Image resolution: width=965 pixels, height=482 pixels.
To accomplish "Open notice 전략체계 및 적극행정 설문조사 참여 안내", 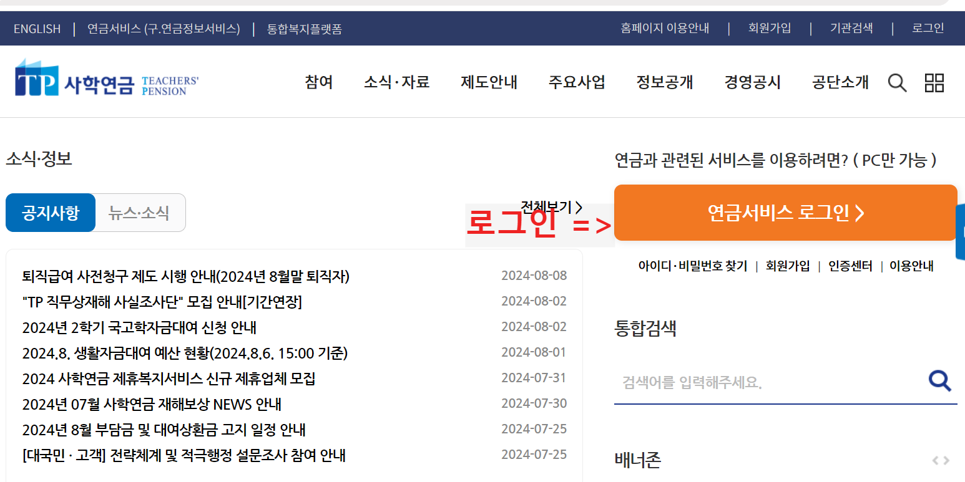I will 184,455.
